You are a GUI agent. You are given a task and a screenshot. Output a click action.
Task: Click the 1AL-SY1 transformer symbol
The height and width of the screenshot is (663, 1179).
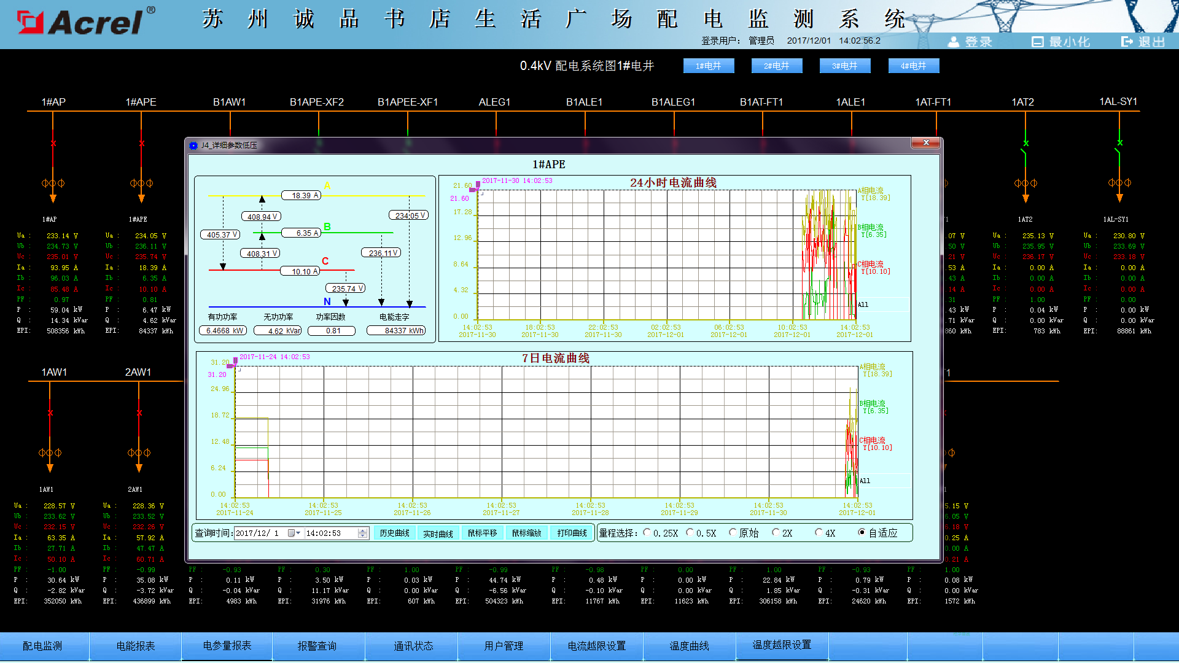(1119, 183)
